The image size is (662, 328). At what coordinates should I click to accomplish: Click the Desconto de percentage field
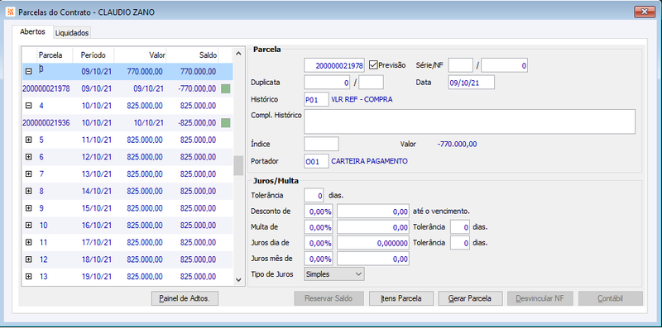[319, 212]
